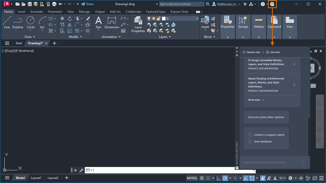
Task: Select the Line tool
Action: 7,23
